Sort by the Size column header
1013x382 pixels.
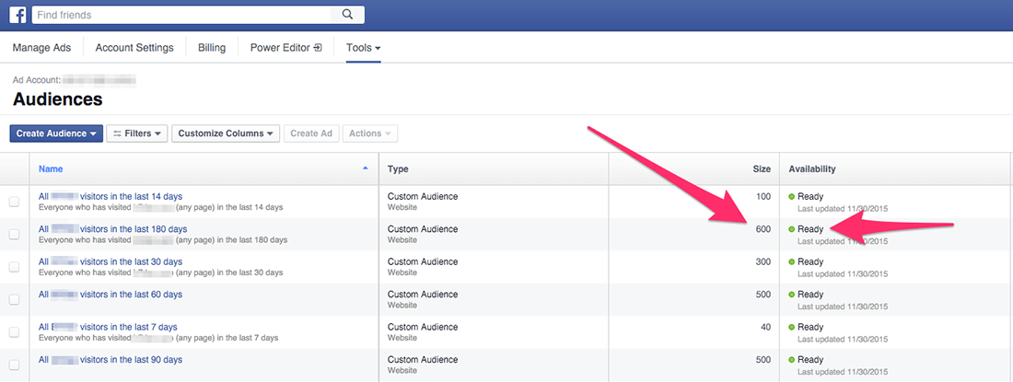pyautogui.click(x=761, y=169)
